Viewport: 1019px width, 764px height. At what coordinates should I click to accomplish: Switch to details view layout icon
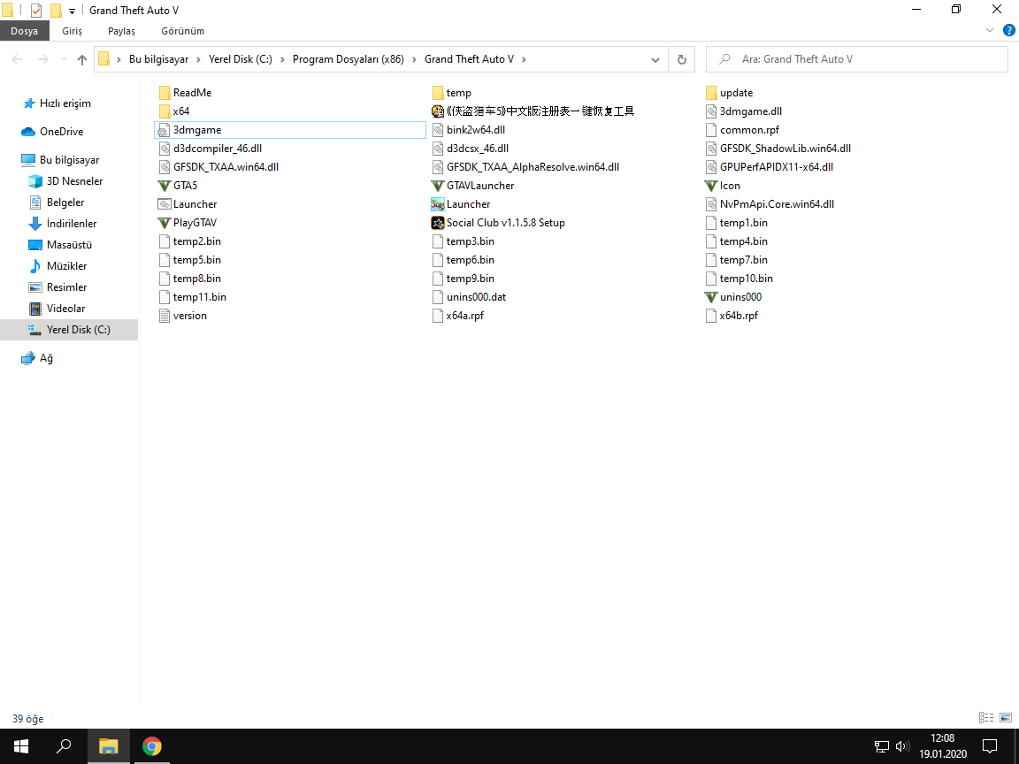986,718
